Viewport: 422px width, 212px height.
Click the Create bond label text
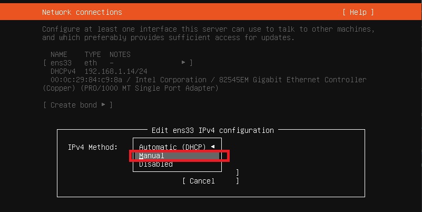73,105
